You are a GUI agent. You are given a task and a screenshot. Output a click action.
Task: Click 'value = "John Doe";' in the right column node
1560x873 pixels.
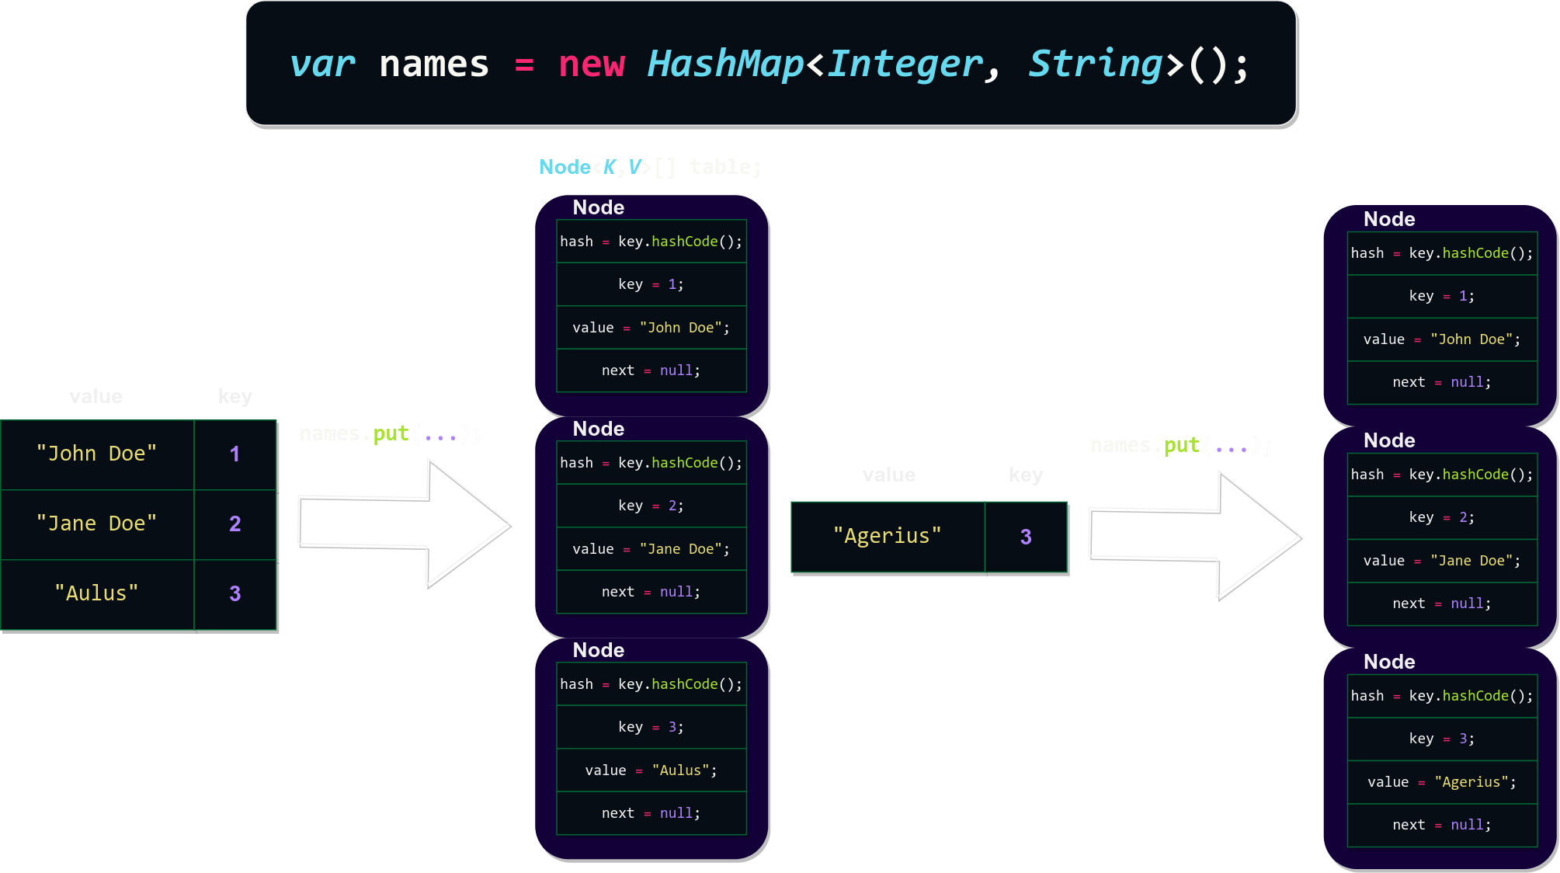[1442, 339]
